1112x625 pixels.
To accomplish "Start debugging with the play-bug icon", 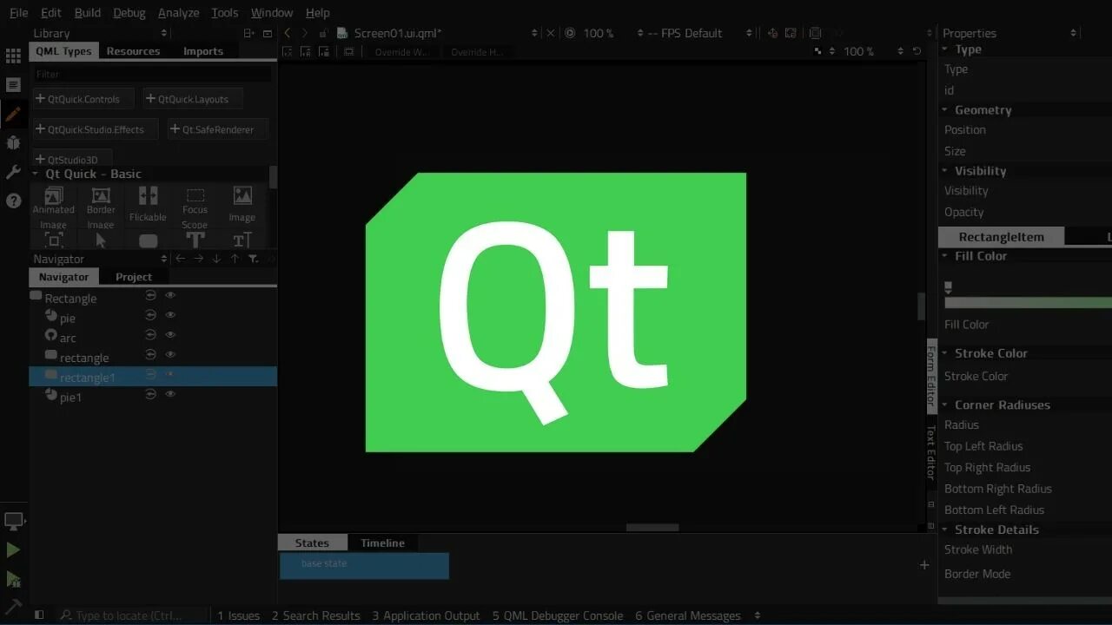I will coord(13,578).
